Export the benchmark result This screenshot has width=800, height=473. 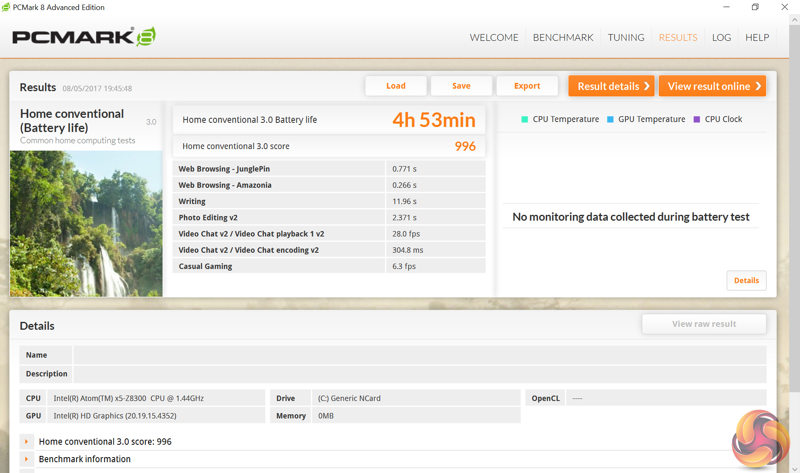click(x=527, y=86)
